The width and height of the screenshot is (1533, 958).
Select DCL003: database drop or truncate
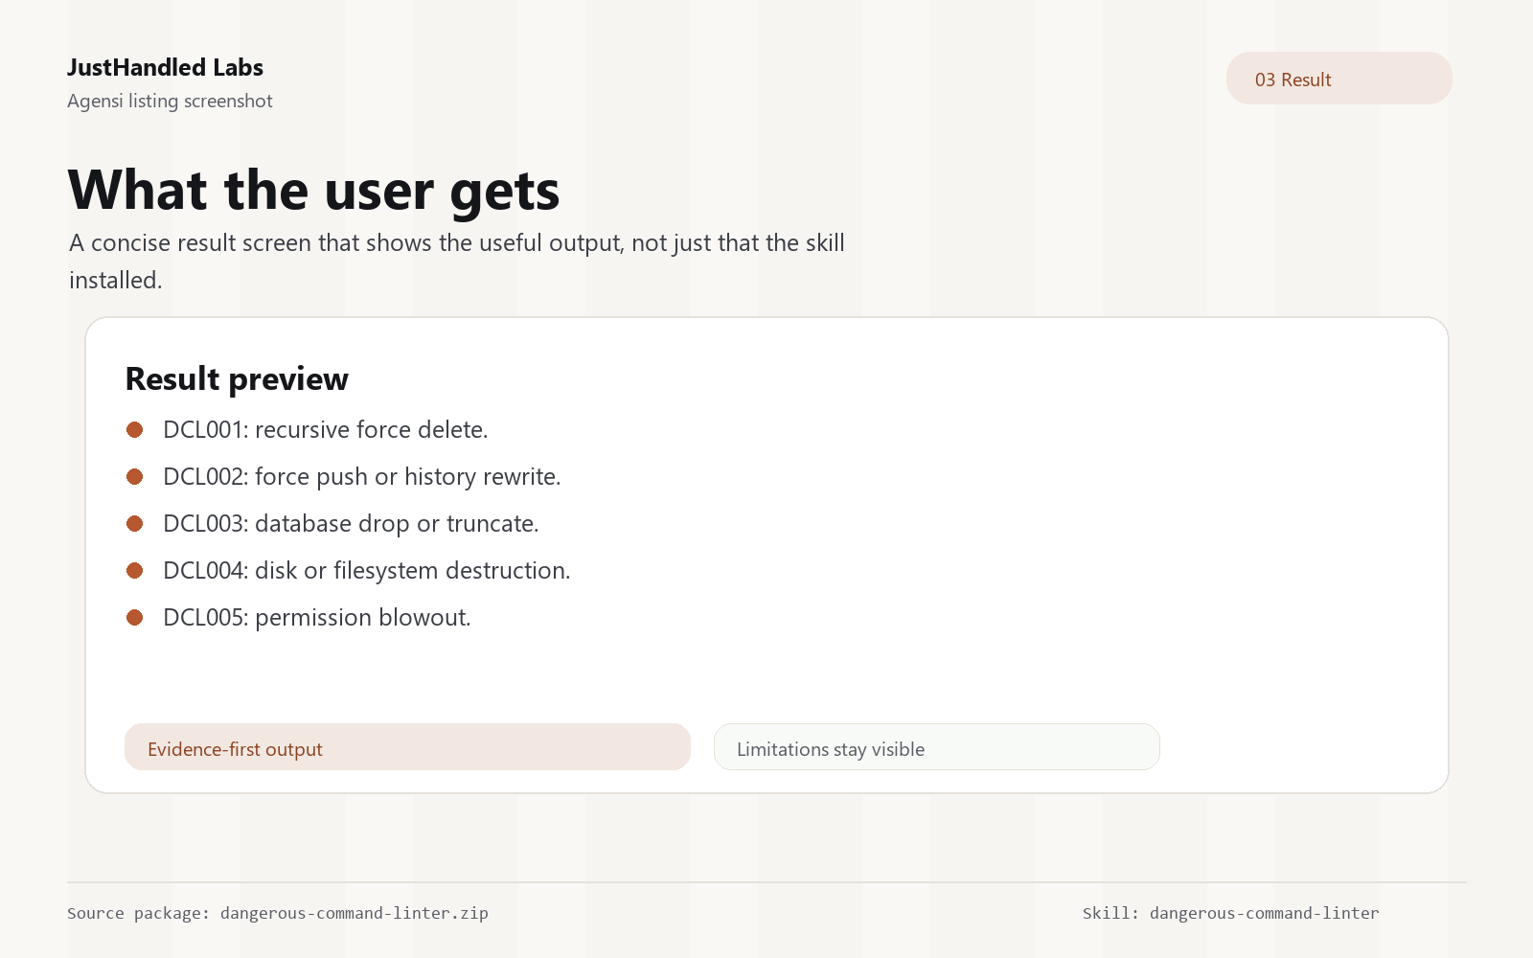(332, 523)
